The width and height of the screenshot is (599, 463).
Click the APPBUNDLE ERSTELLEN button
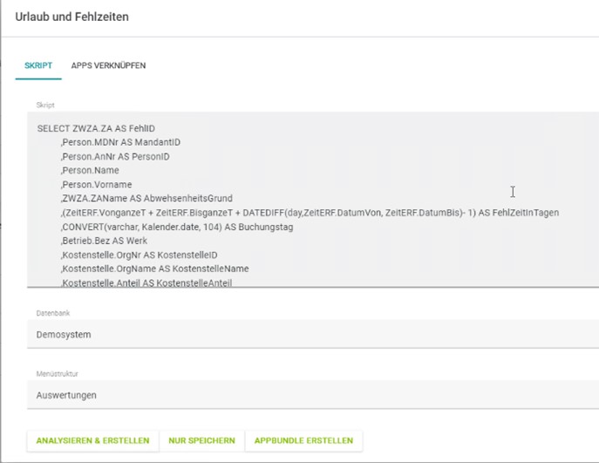[303, 441]
